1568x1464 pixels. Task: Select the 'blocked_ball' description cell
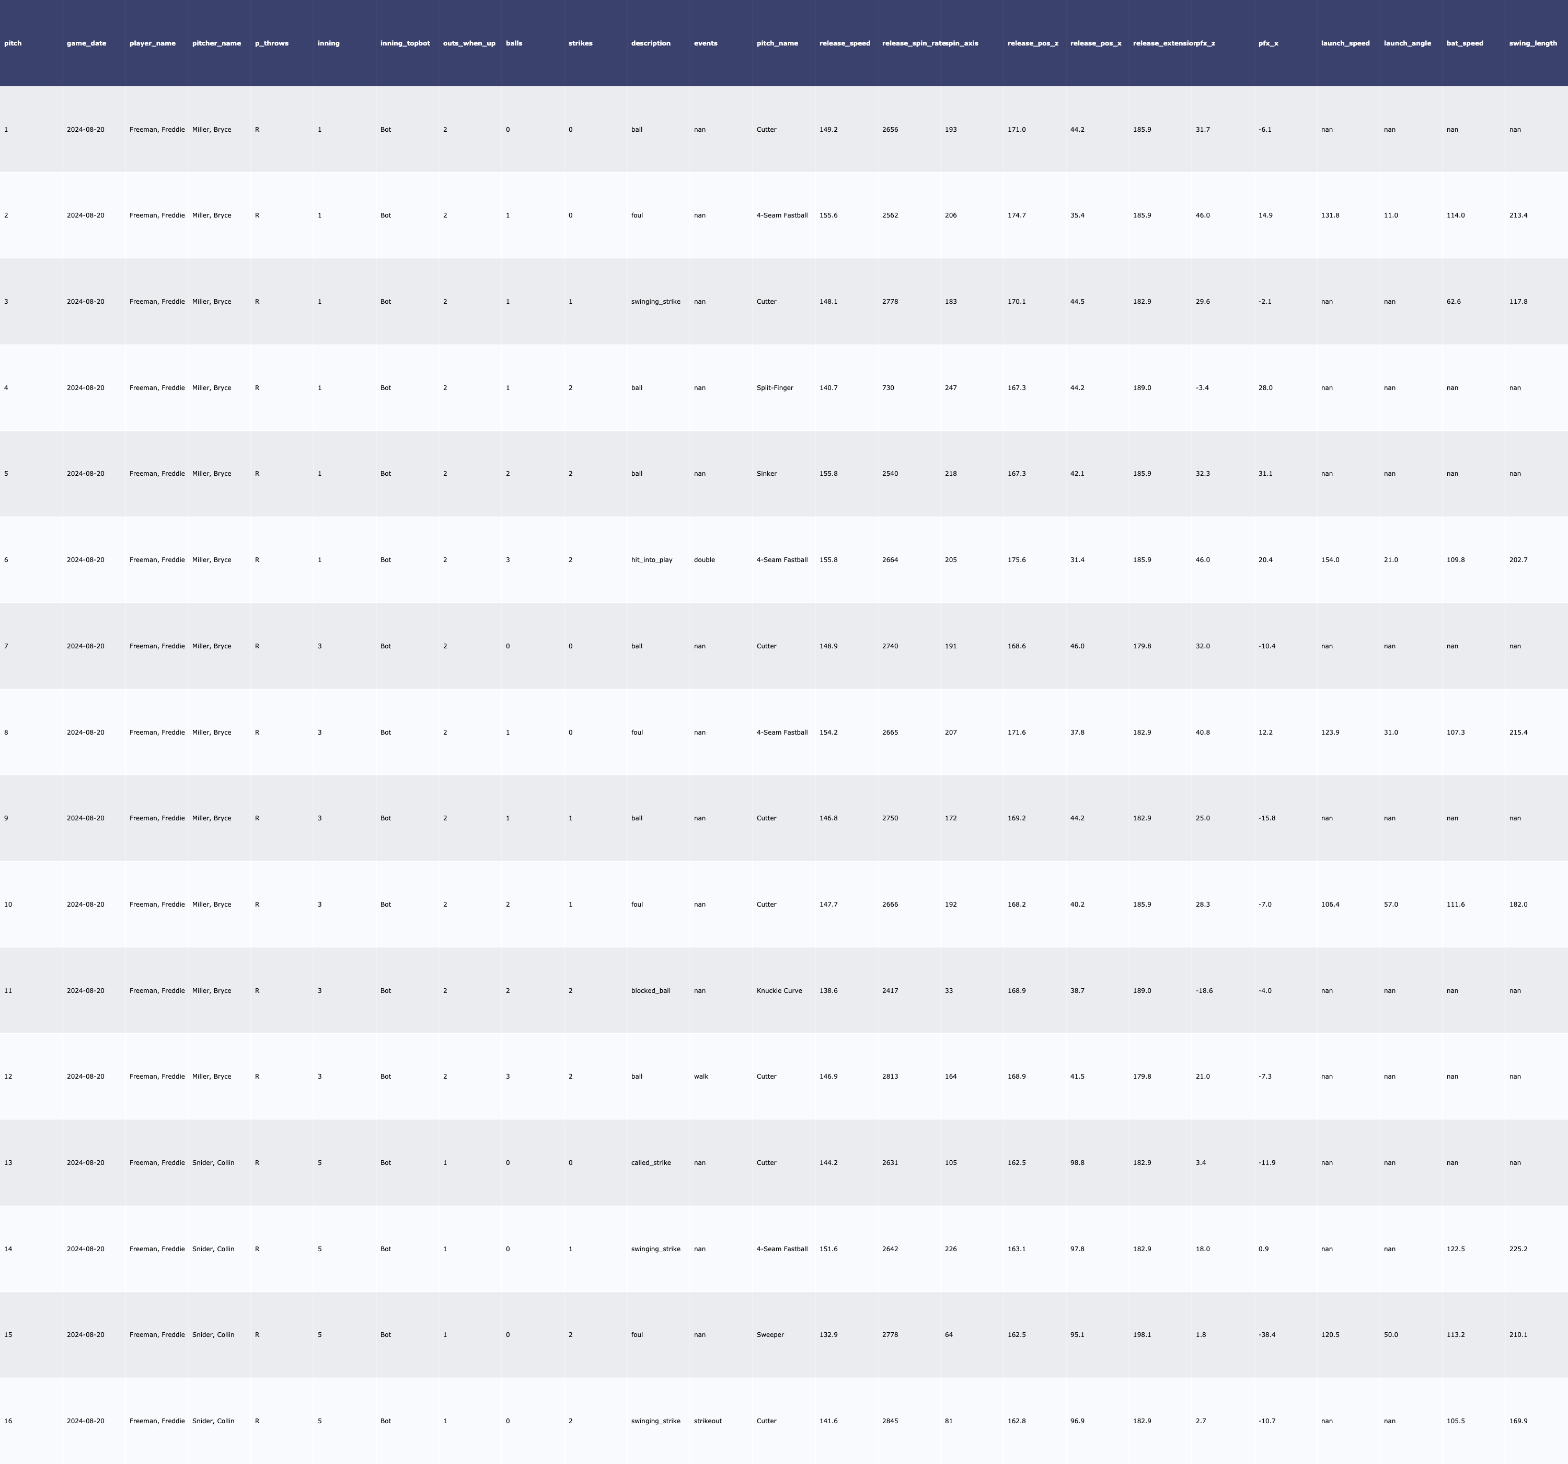[x=651, y=990]
